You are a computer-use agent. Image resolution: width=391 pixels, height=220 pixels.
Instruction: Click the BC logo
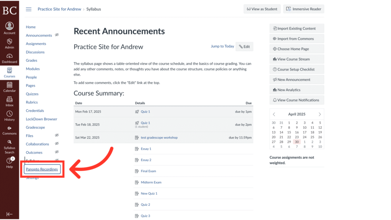(10, 10)
